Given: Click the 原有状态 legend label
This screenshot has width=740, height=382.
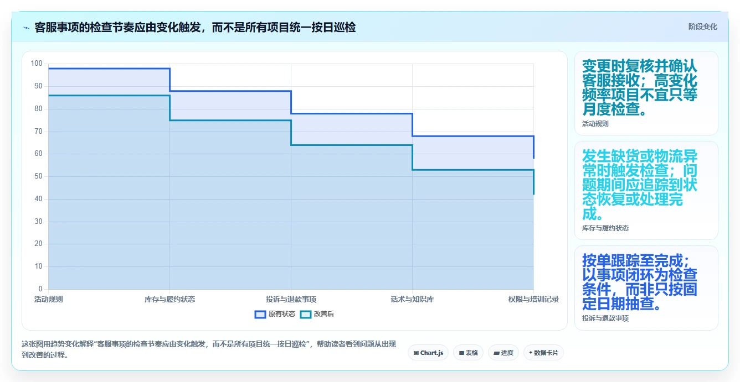Looking at the screenshot, I should tap(282, 314).
